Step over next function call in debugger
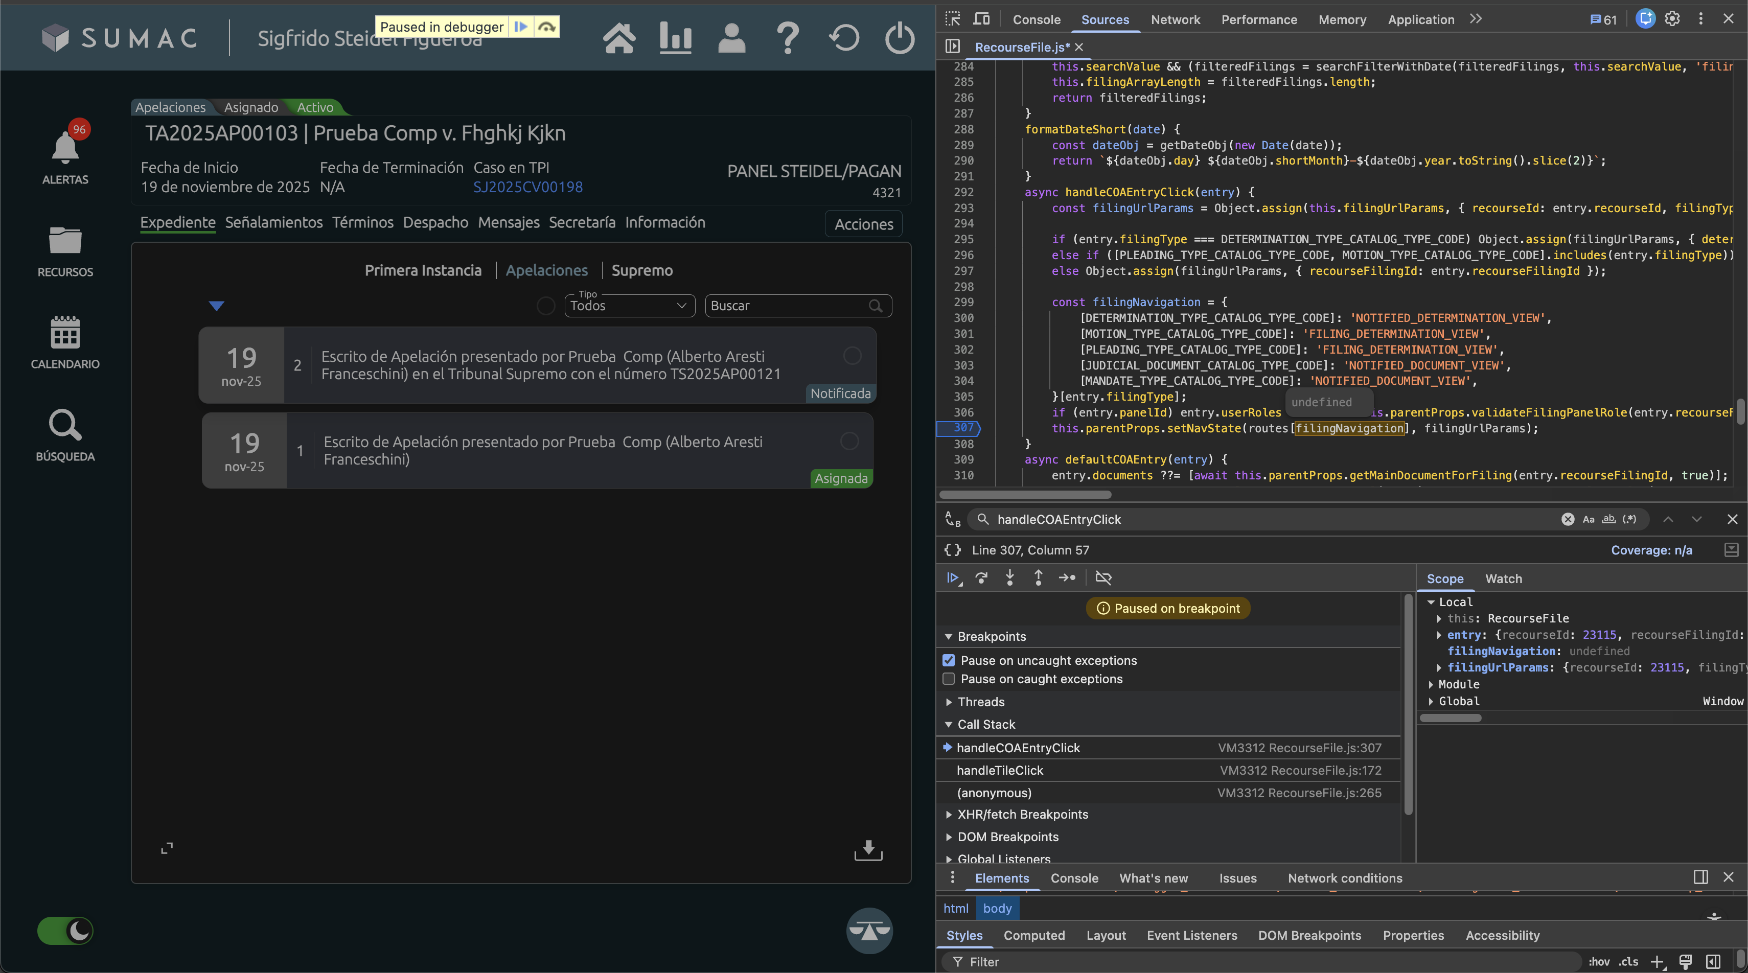1748x973 pixels. tap(981, 577)
